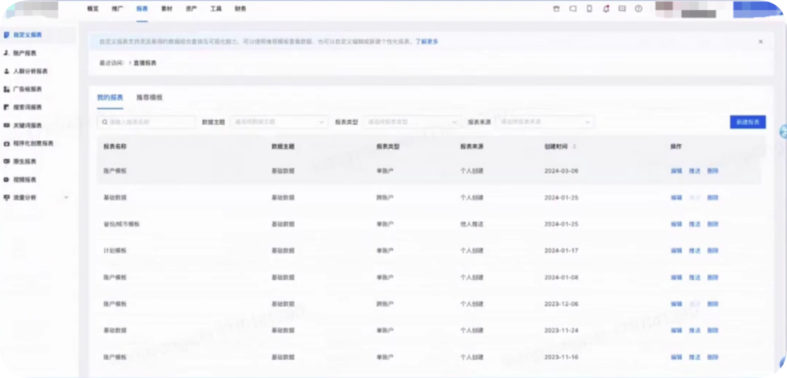Dismiss the blue info banner
Viewport: 787px width, 378px height.
(x=760, y=42)
